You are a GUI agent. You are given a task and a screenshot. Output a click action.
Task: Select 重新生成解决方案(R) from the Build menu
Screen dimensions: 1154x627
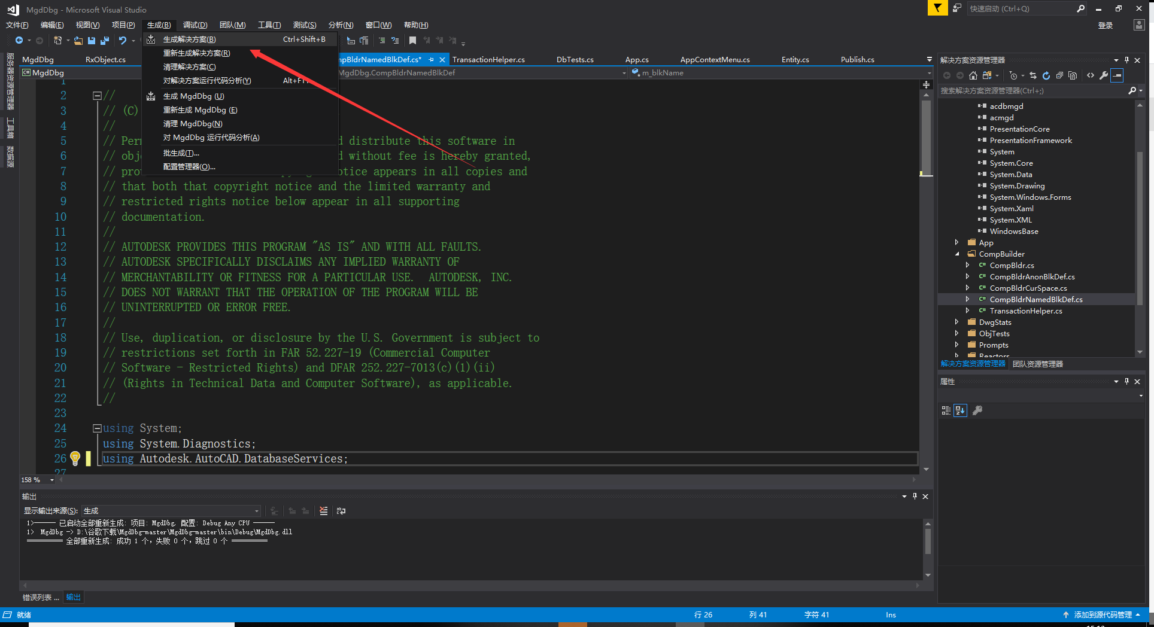point(197,53)
